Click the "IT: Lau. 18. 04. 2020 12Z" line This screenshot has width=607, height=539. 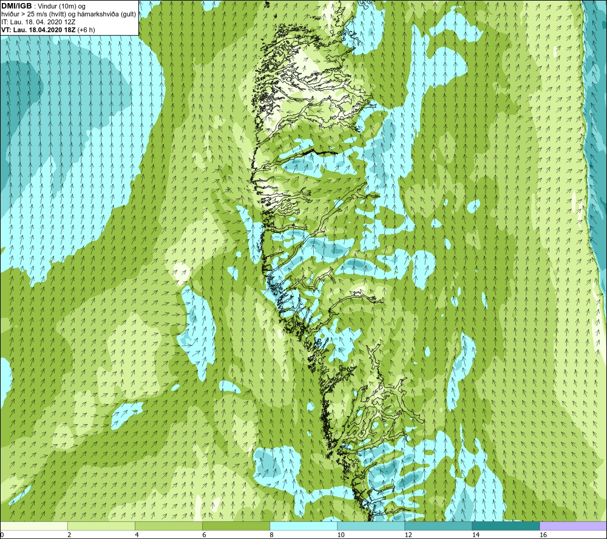[38, 22]
